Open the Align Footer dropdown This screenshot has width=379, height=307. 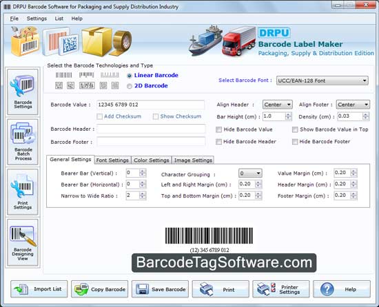pyautogui.click(x=353, y=105)
